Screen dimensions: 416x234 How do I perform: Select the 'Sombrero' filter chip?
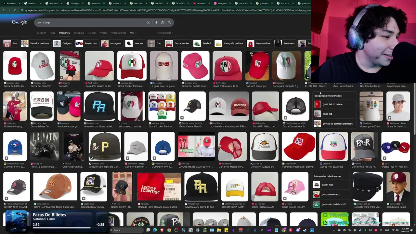(285, 43)
